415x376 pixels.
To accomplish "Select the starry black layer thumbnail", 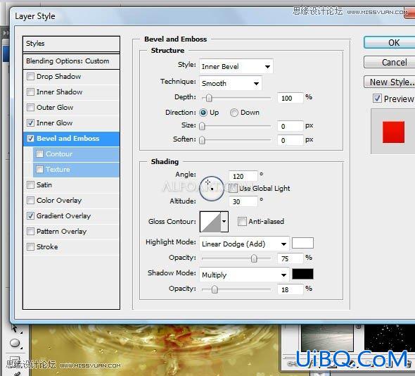I will pos(390,337).
